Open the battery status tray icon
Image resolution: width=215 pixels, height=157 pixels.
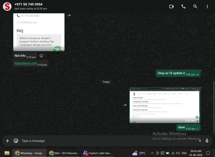[168, 153]
